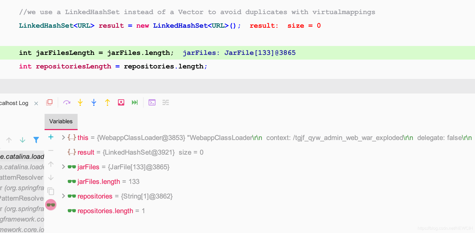Click the glasses icon beside jarFiles.length

point(72,182)
